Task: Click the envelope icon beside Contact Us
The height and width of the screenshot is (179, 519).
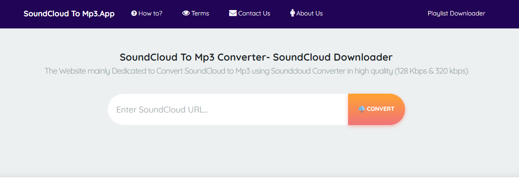Action: pos(233,13)
